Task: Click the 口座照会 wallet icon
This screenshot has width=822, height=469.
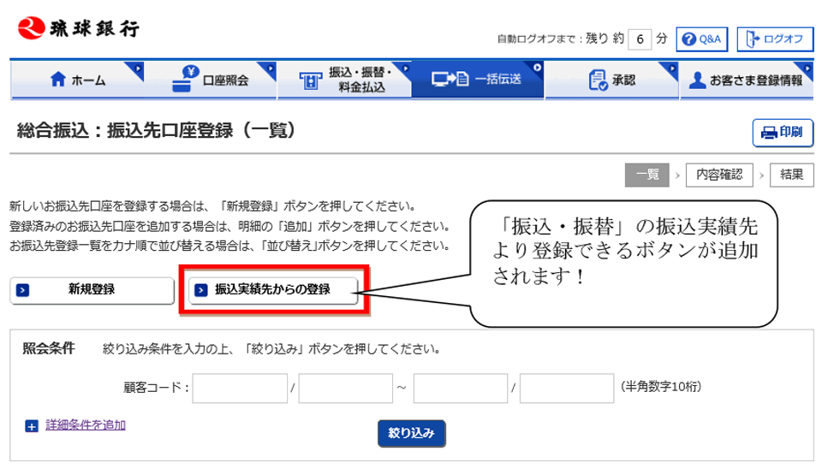Action: 184,79
